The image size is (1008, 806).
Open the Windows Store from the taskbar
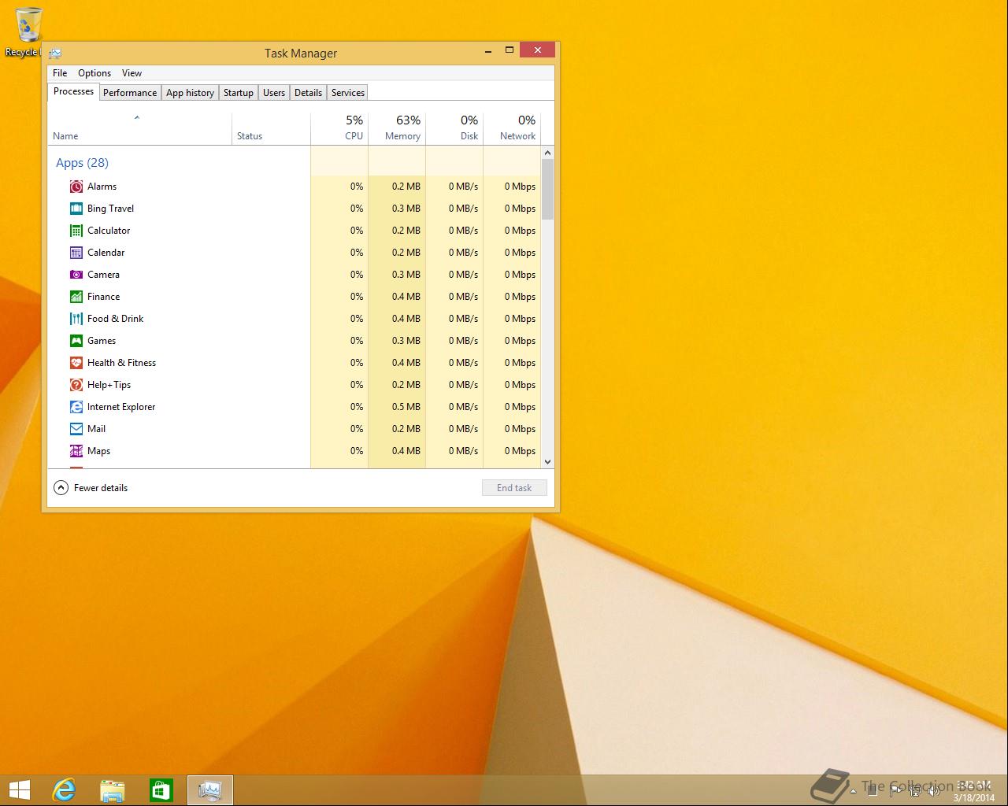pos(161,790)
